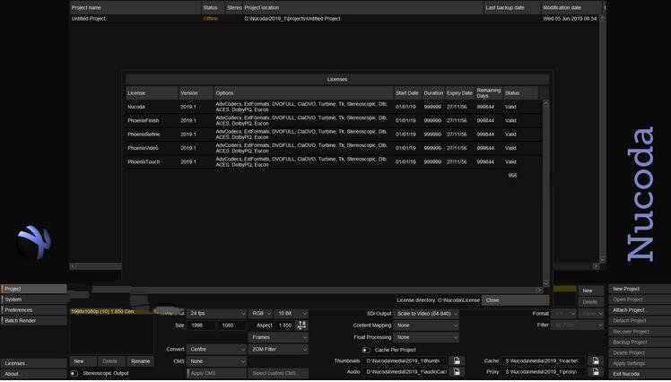Switch to the Project tab
The image size is (671, 382).
(34, 289)
